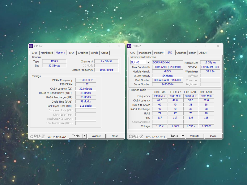Click the Channel # value 2 x 32-bit
This screenshot has width=247, height=185.
[x=106, y=61]
